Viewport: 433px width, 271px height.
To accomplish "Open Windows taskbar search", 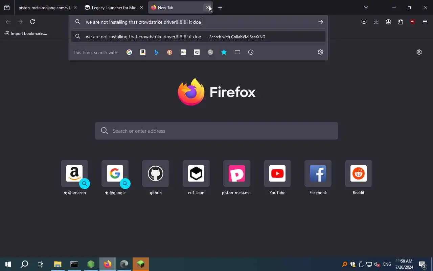I will pyautogui.click(x=24, y=264).
